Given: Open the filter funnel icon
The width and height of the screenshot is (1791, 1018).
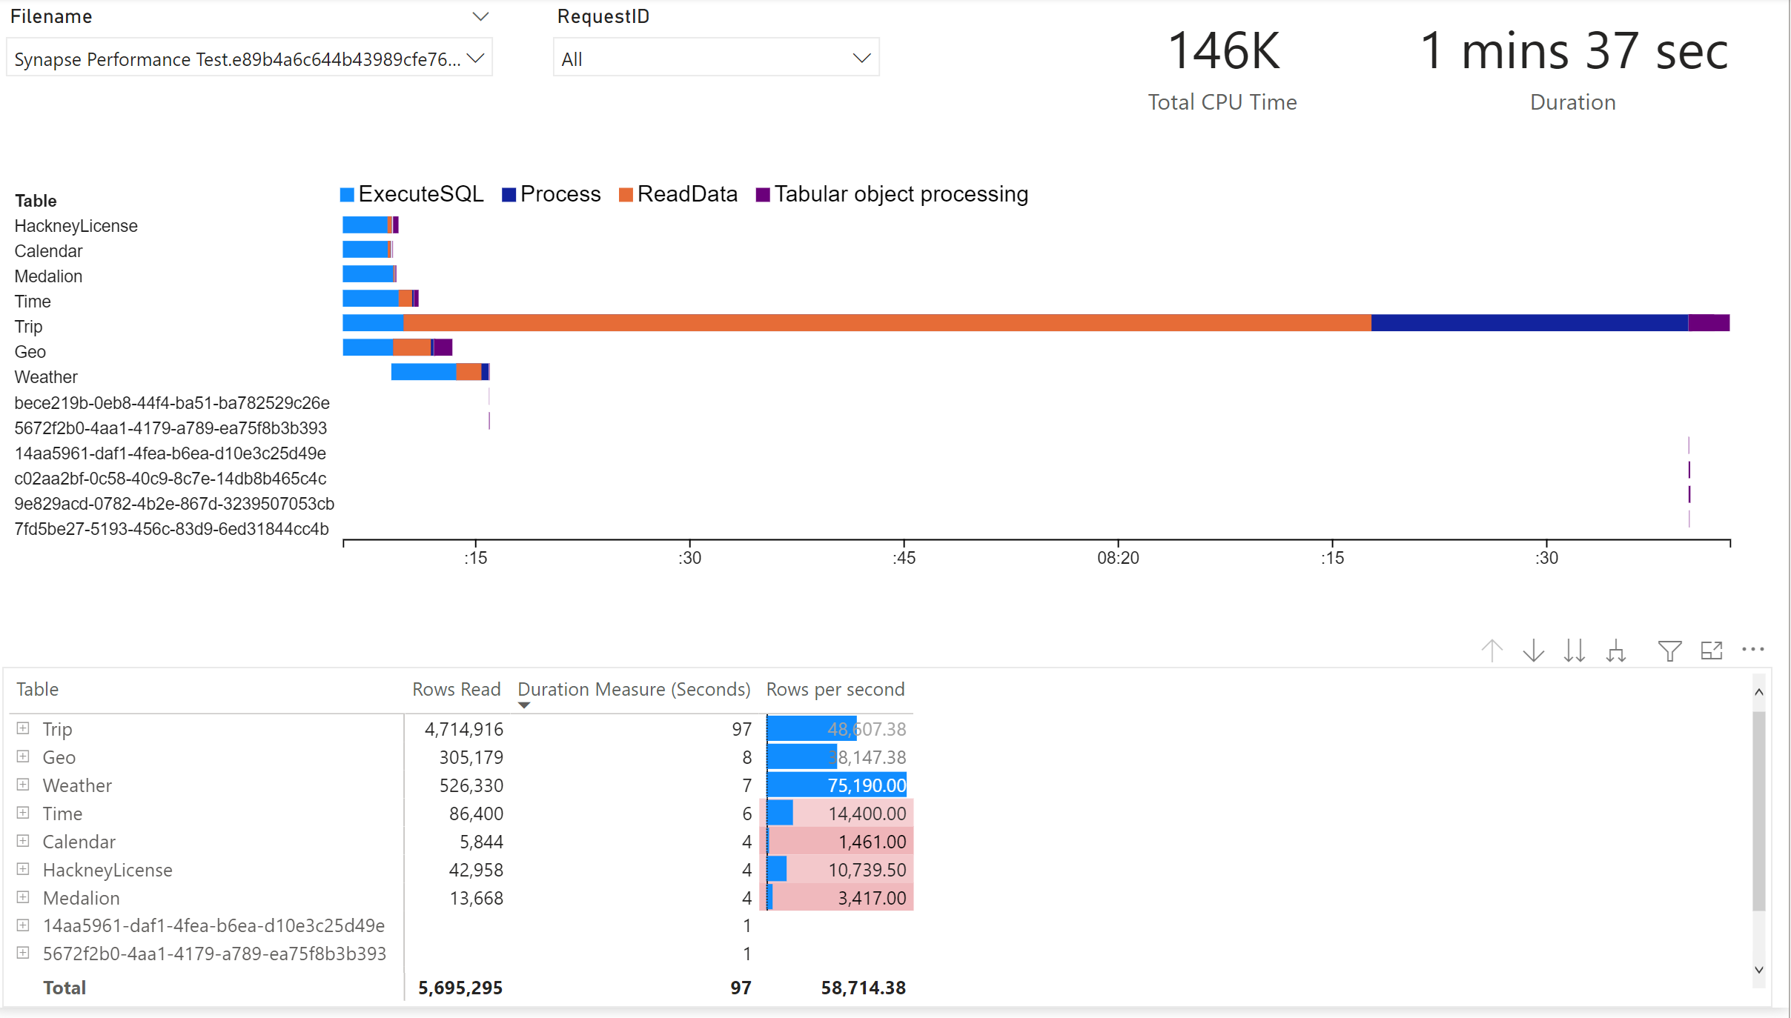Looking at the screenshot, I should pyautogui.click(x=1669, y=651).
